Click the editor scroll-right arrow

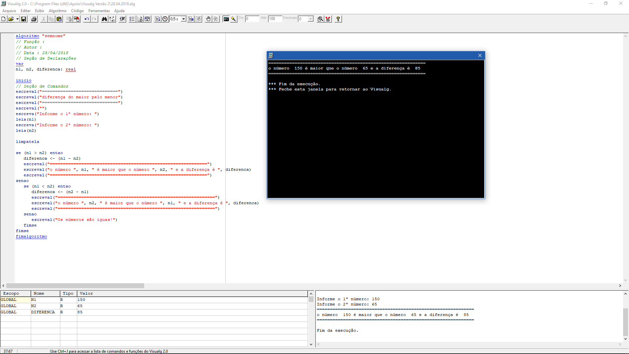click(620, 286)
